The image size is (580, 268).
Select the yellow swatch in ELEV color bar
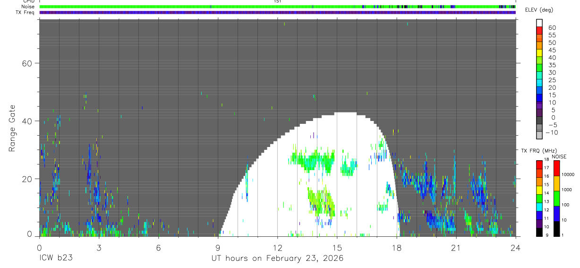pos(539,53)
